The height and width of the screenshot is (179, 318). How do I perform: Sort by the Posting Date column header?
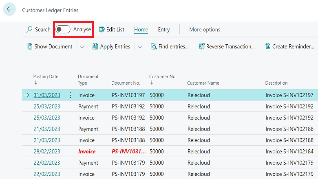point(46,76)
